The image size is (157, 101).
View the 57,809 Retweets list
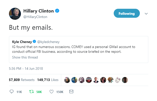coord(22,80)
